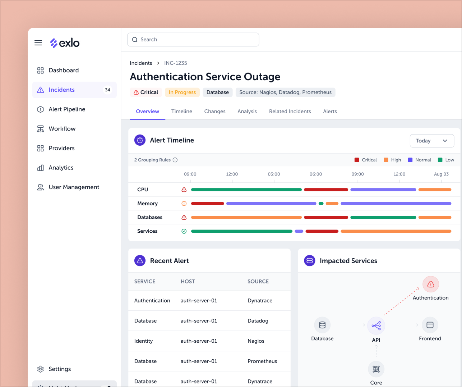Click the Nagios source cell
462x387 pixels.
(256, 341)
